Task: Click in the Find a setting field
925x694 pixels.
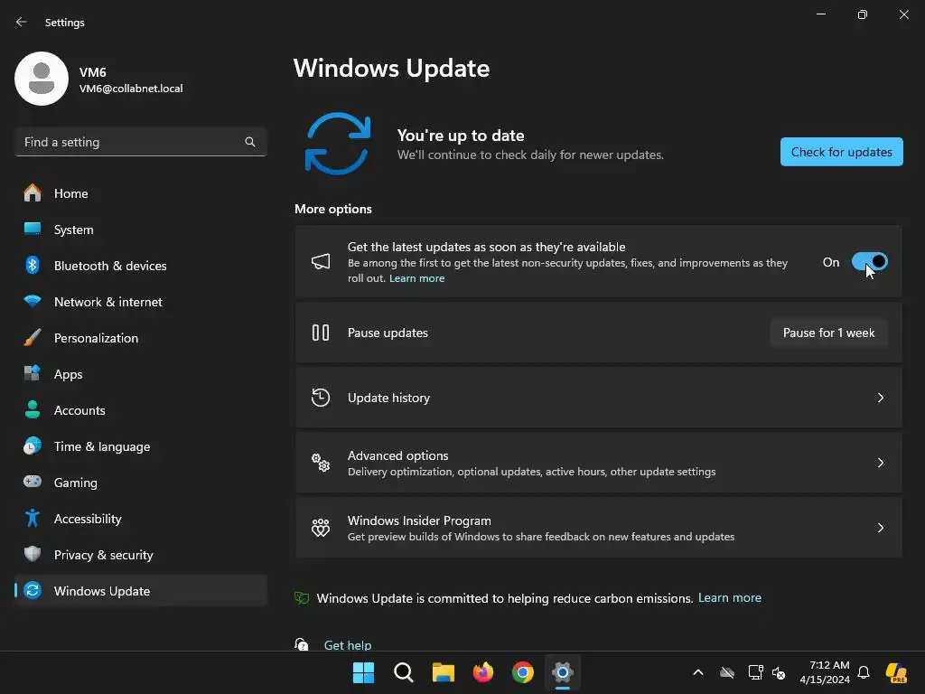Action: click(x=140, y=142)
